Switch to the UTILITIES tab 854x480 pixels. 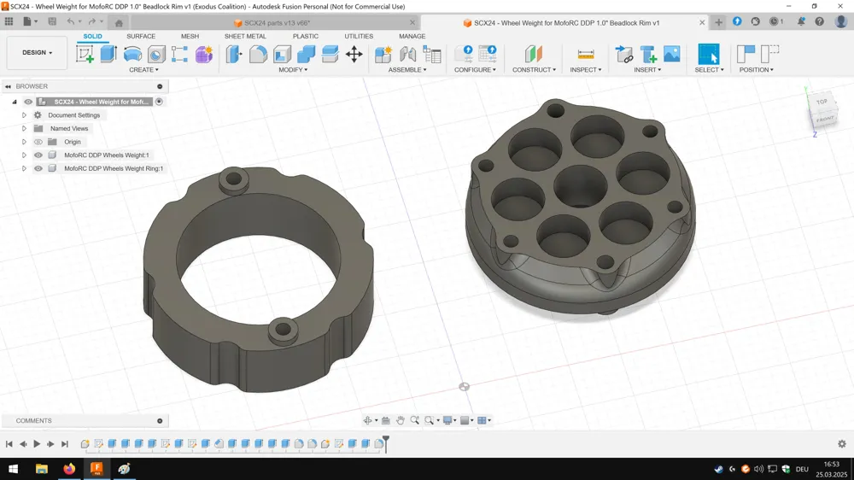359,36
